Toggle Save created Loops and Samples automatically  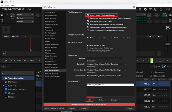click(x=87, y=27)
